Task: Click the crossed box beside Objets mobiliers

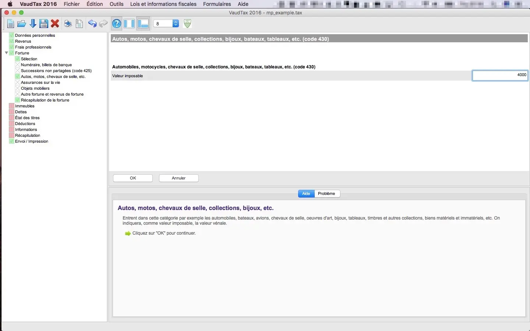Action: coord(17,88)
